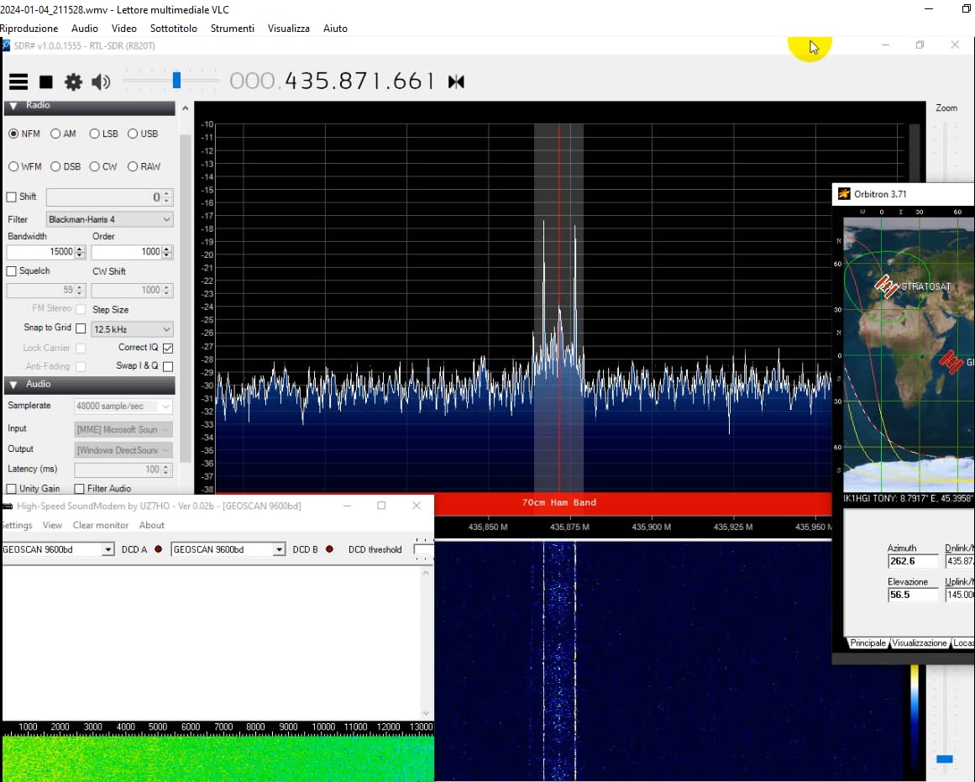Click Clear monitor in SoundModem

pyautogui.click(x=101, y=525)
